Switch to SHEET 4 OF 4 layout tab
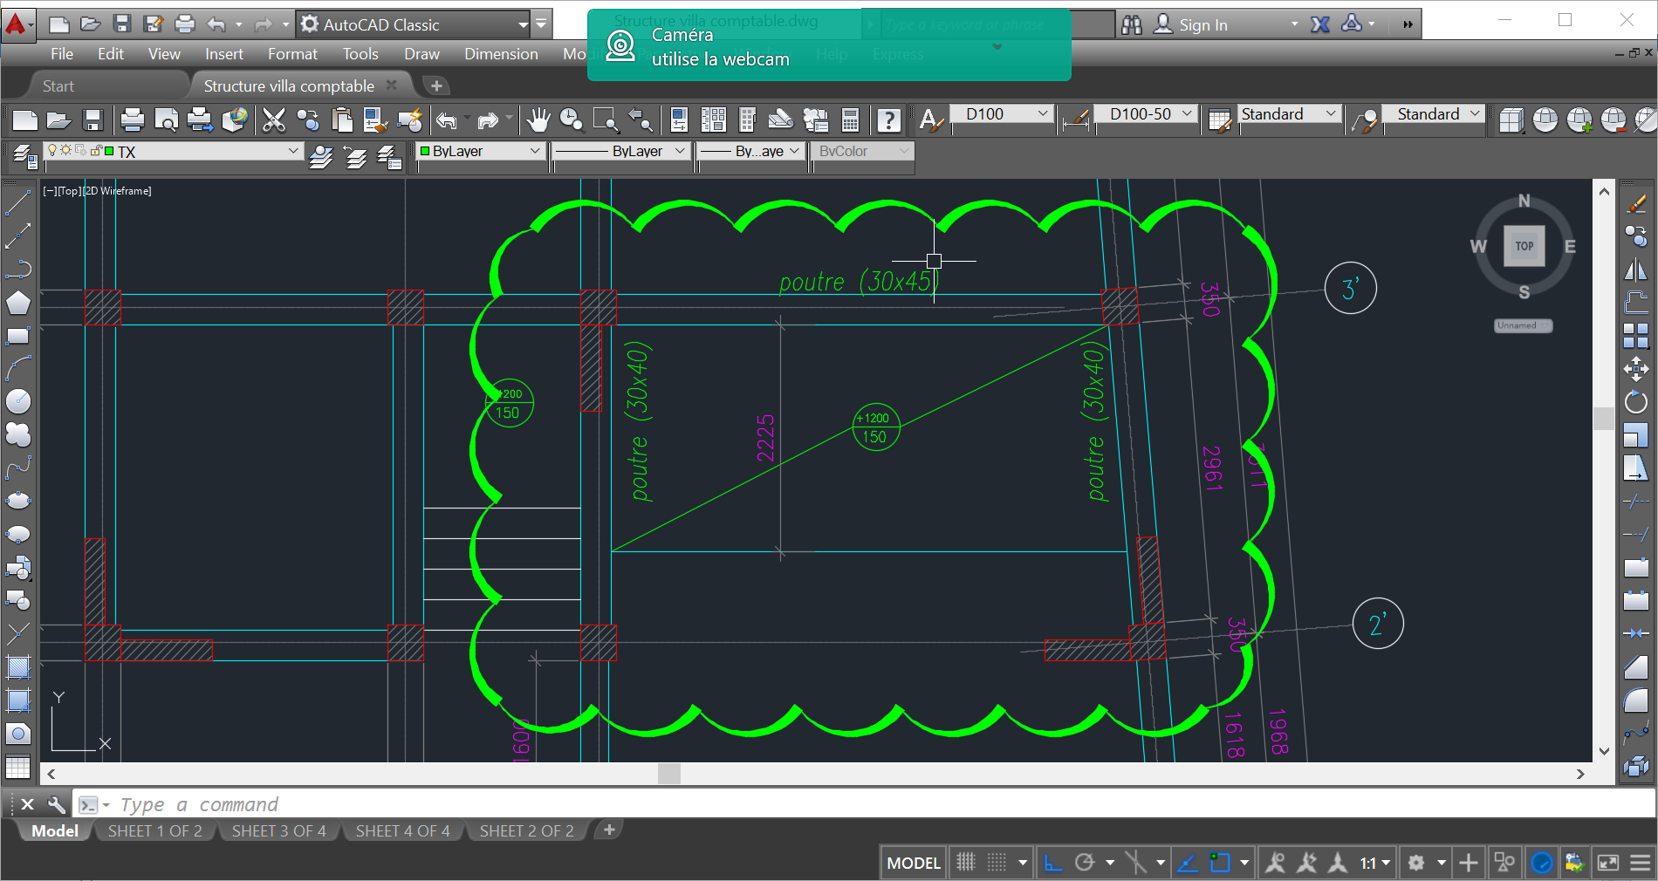 [402, 831]
